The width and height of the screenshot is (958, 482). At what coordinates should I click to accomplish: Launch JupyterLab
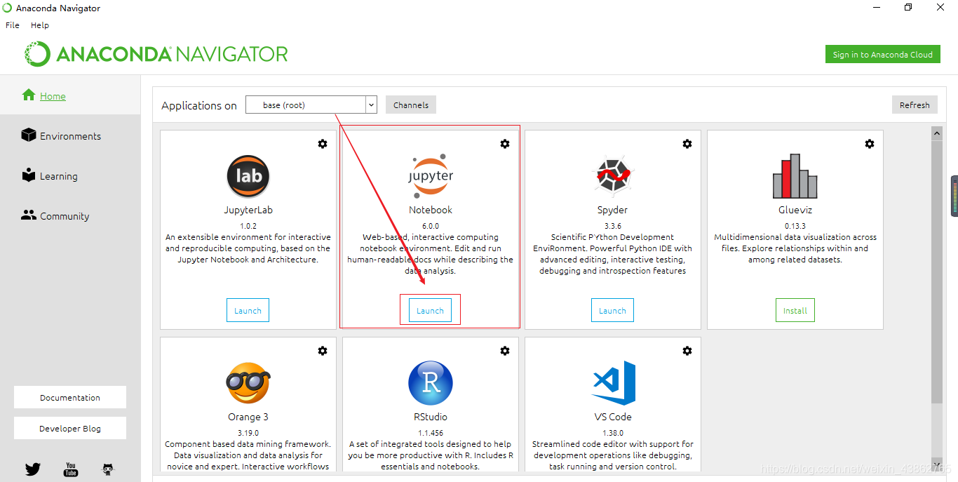coord(248,311)
